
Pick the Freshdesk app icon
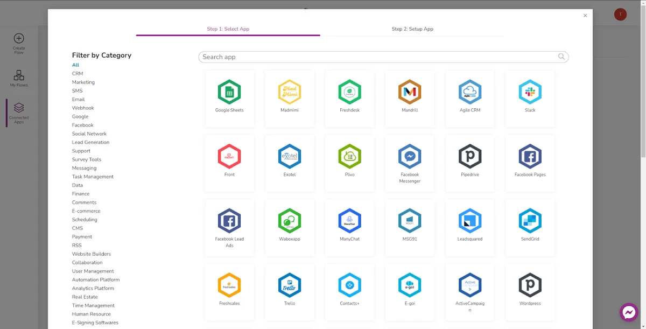tap(349, 92)
